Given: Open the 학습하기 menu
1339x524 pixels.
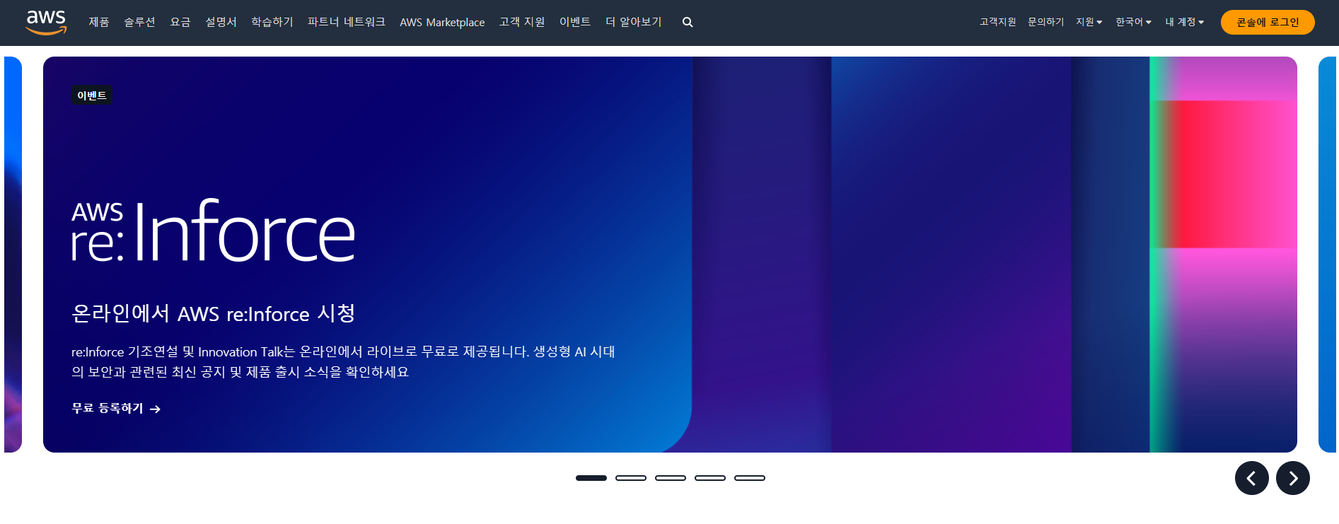Looking at the screenshot, I should (x=272, y=23).
